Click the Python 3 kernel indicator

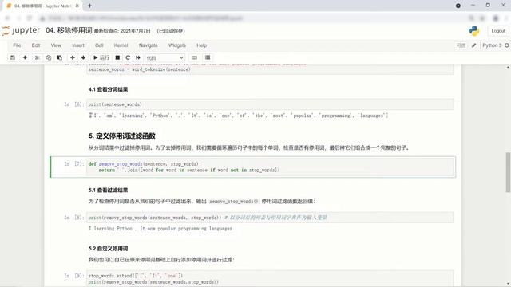[x=492, y=45]
